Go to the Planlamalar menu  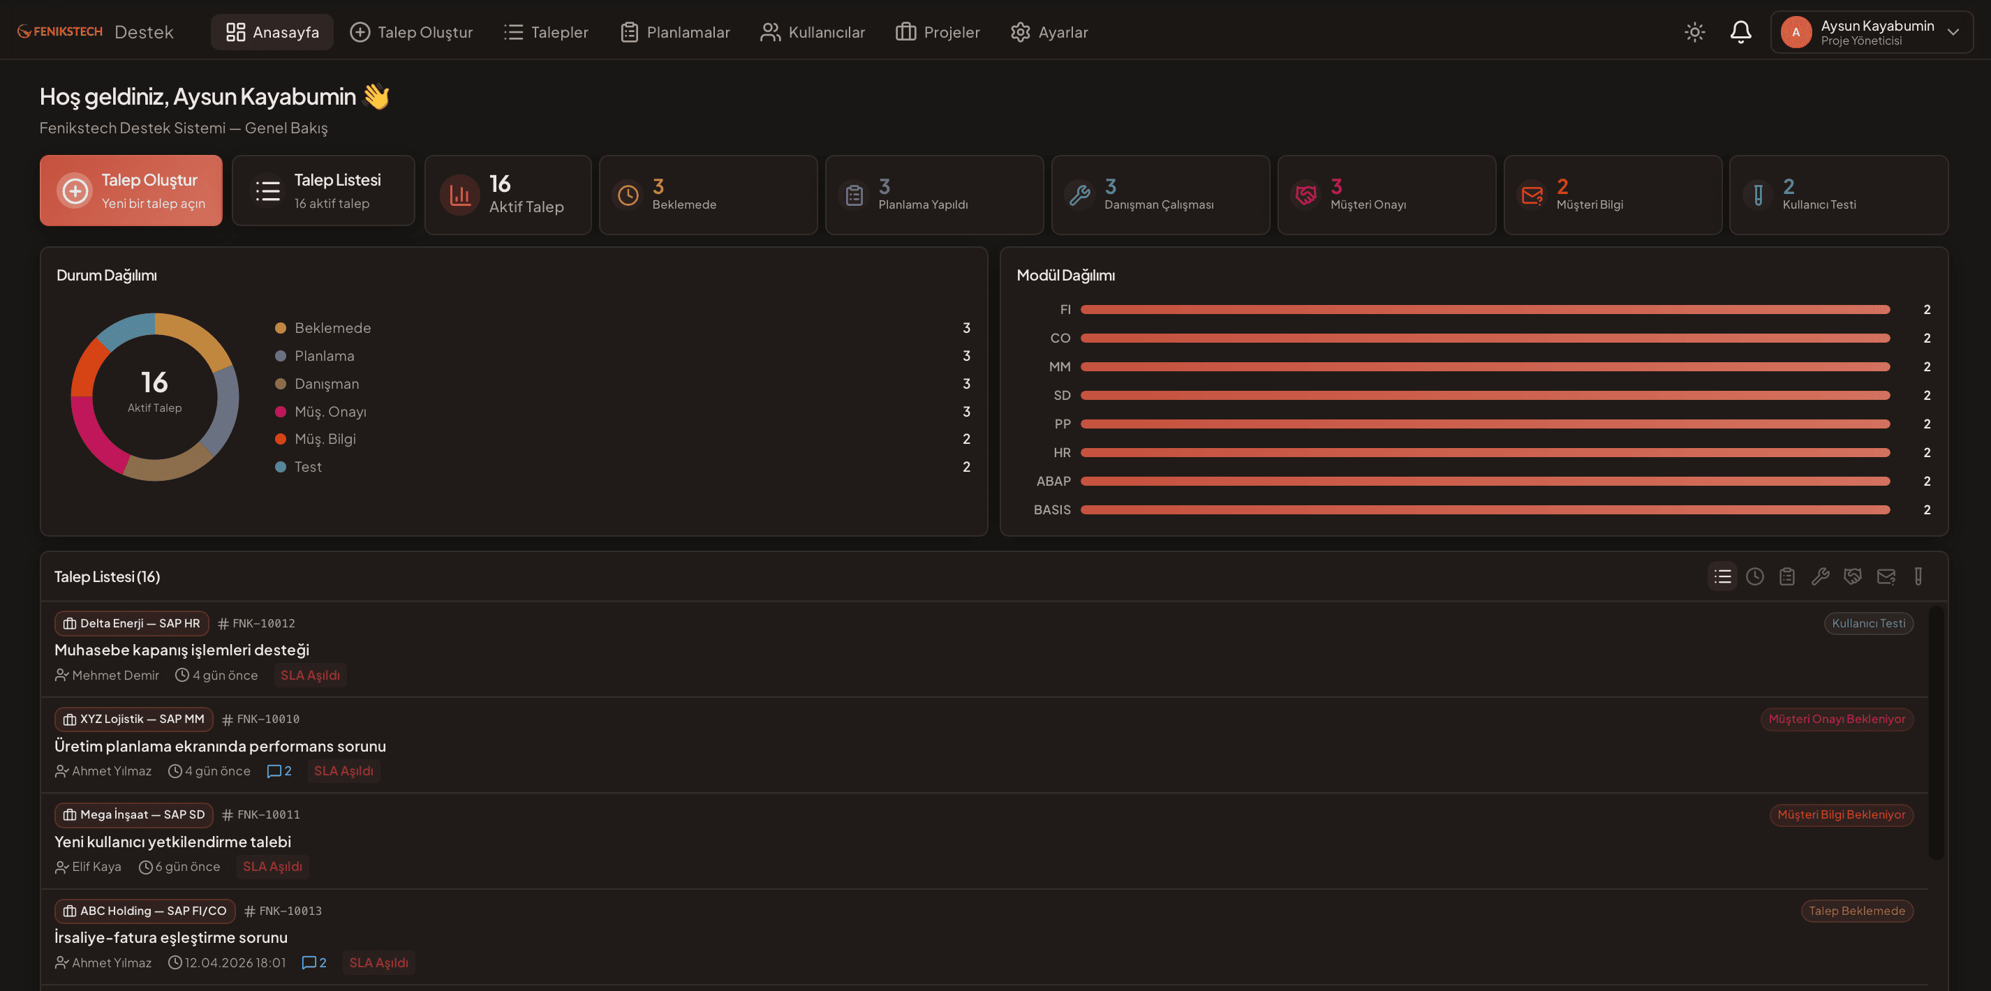tap(675, 31)
